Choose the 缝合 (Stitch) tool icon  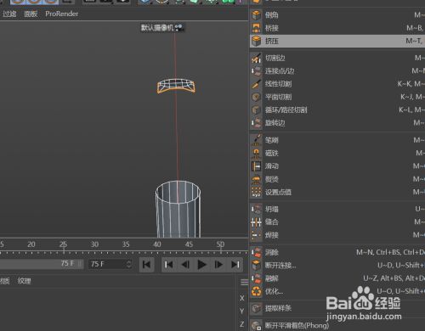click(x=257, y=222)
